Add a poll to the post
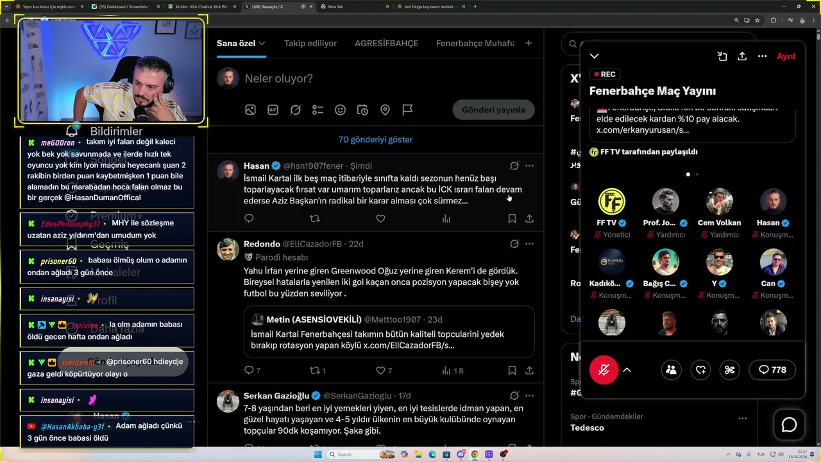 317,110
